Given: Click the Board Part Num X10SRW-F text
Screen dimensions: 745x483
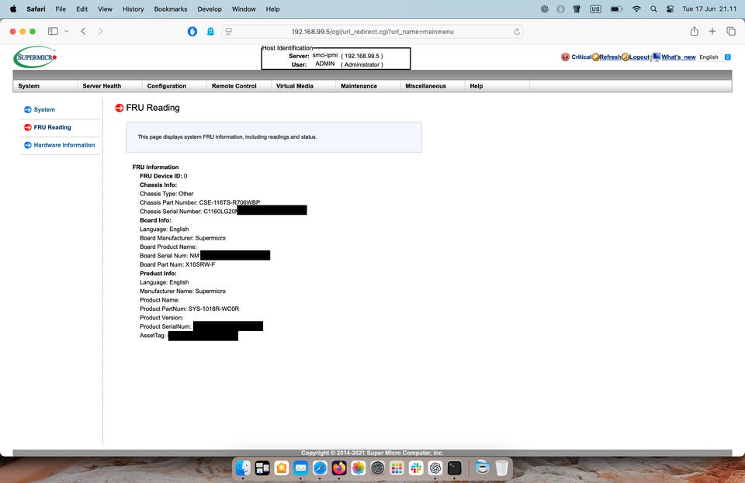Looking at the screenshot, I should pos(177,264).
